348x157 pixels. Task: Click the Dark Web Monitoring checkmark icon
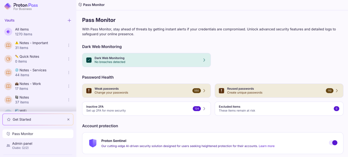coord(89,60)
